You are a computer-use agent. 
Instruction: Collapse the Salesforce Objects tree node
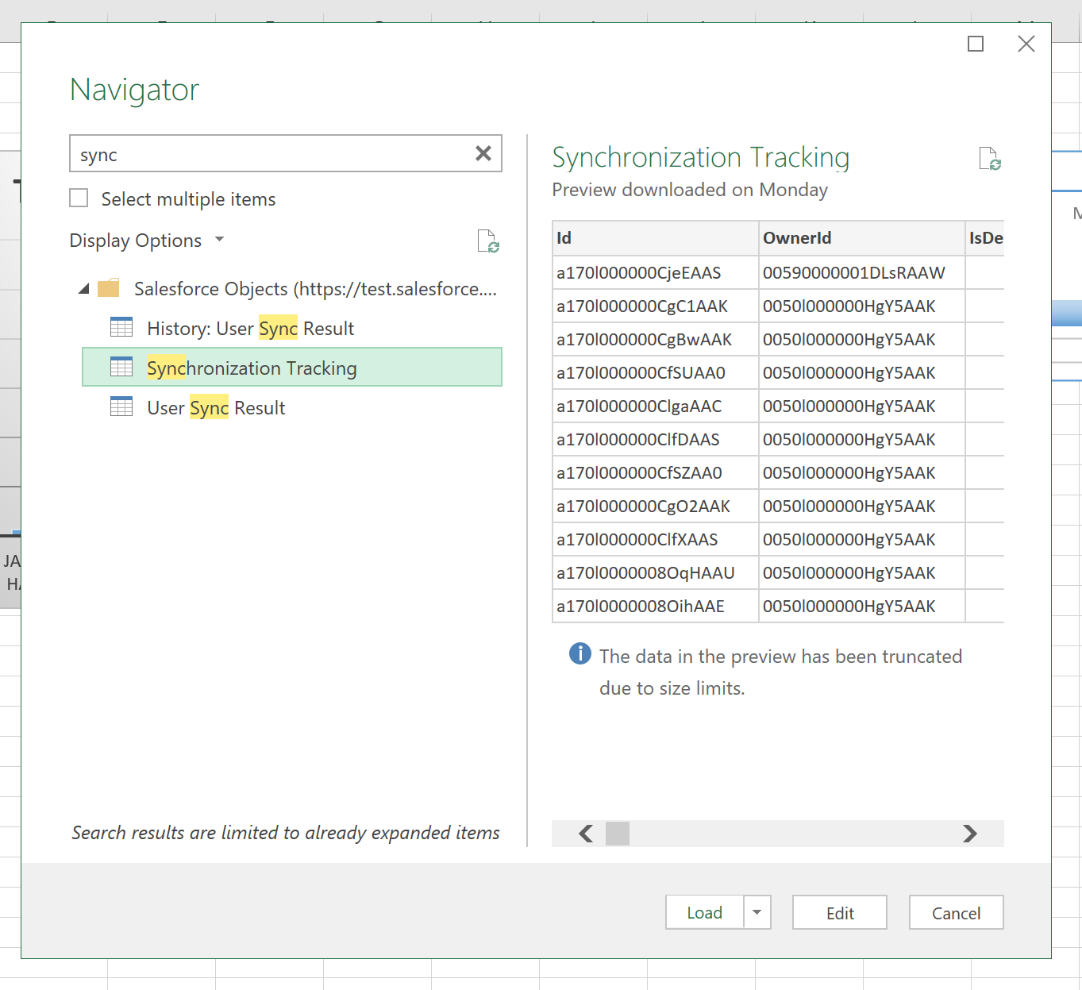83,289
